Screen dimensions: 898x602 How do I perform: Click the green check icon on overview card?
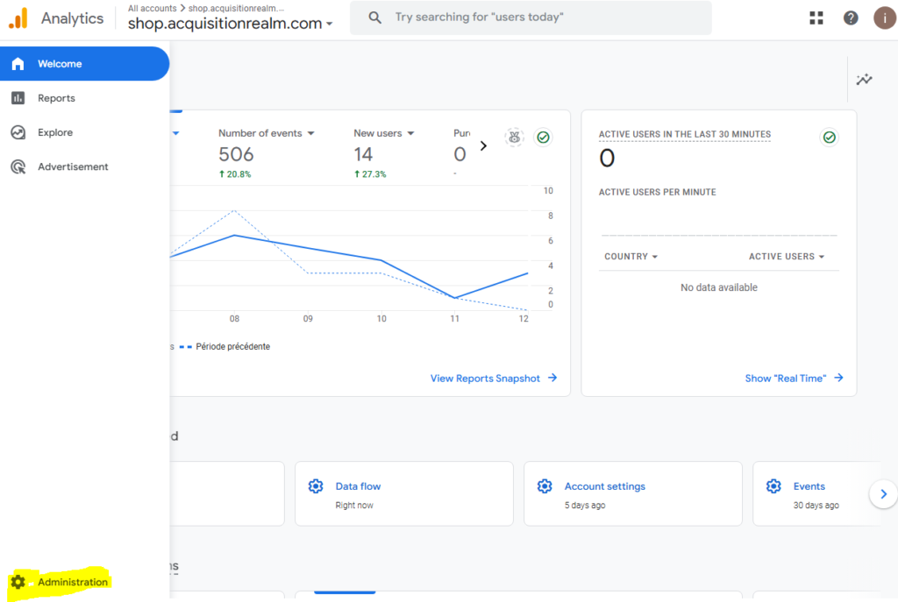[x=543, y=138]
